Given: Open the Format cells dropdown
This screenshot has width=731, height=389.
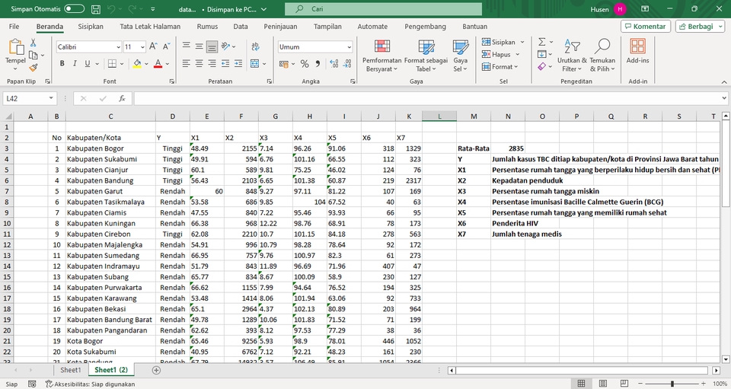Looking at the screenshot, I should click(x=500, y=67).
